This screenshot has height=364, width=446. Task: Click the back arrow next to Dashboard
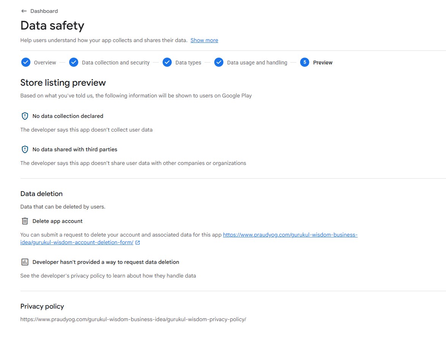[24, 11]
